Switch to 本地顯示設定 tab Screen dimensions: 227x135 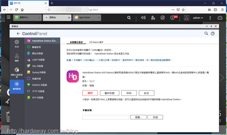(76, 42)
